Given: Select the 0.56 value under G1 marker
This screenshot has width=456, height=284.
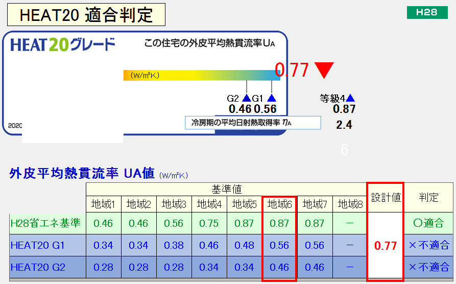Looking at the screenshot, I should pos(265,109).
